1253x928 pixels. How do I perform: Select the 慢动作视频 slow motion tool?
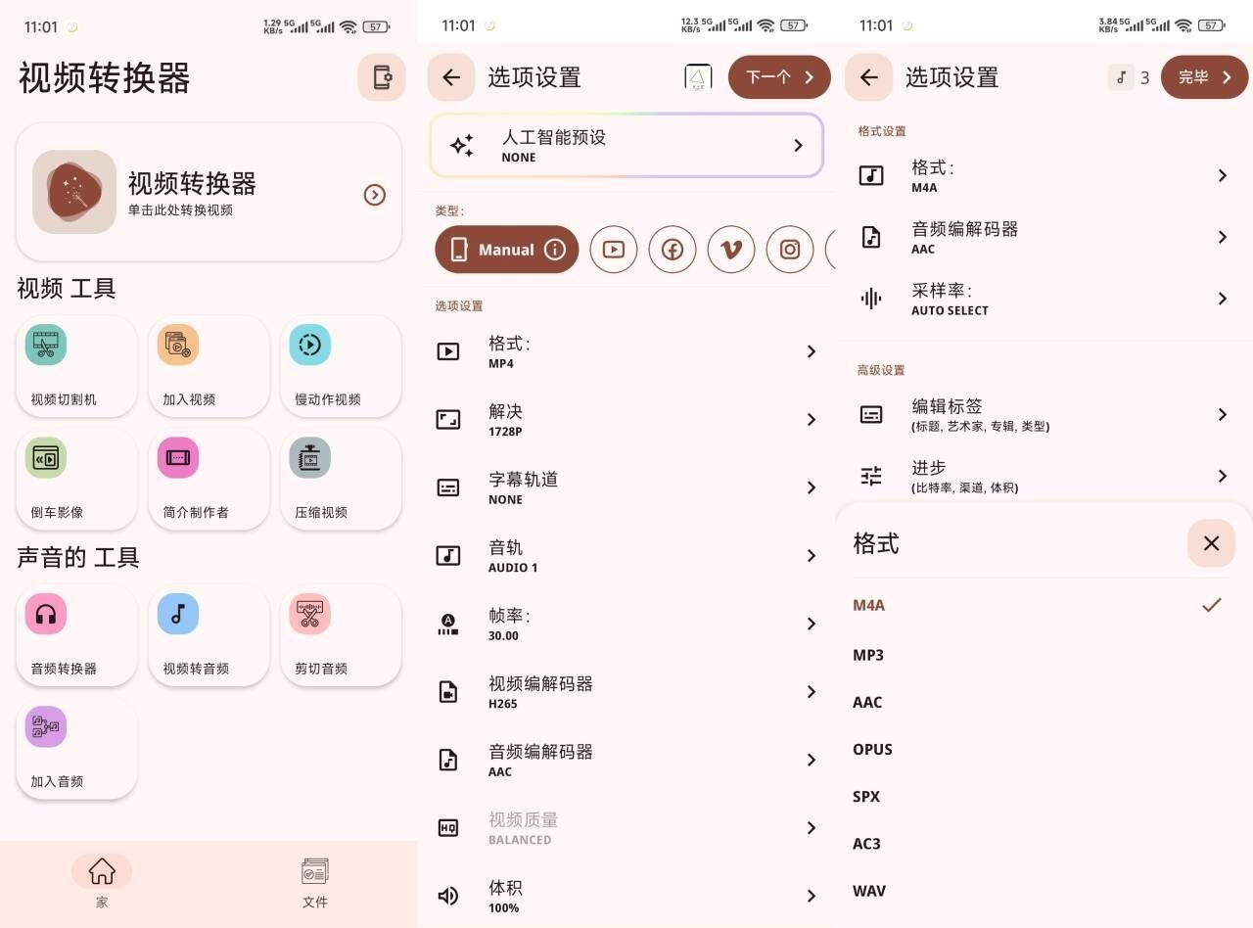(x=340, y=366)
